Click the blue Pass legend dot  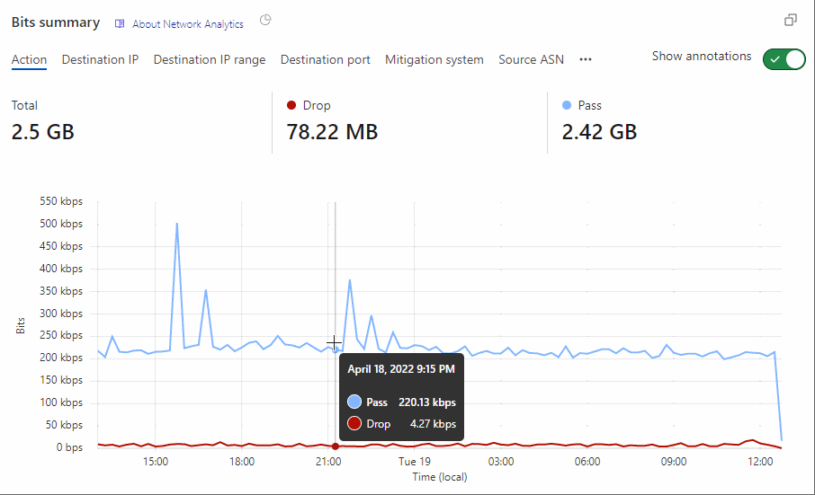click(x=567, y=105)
